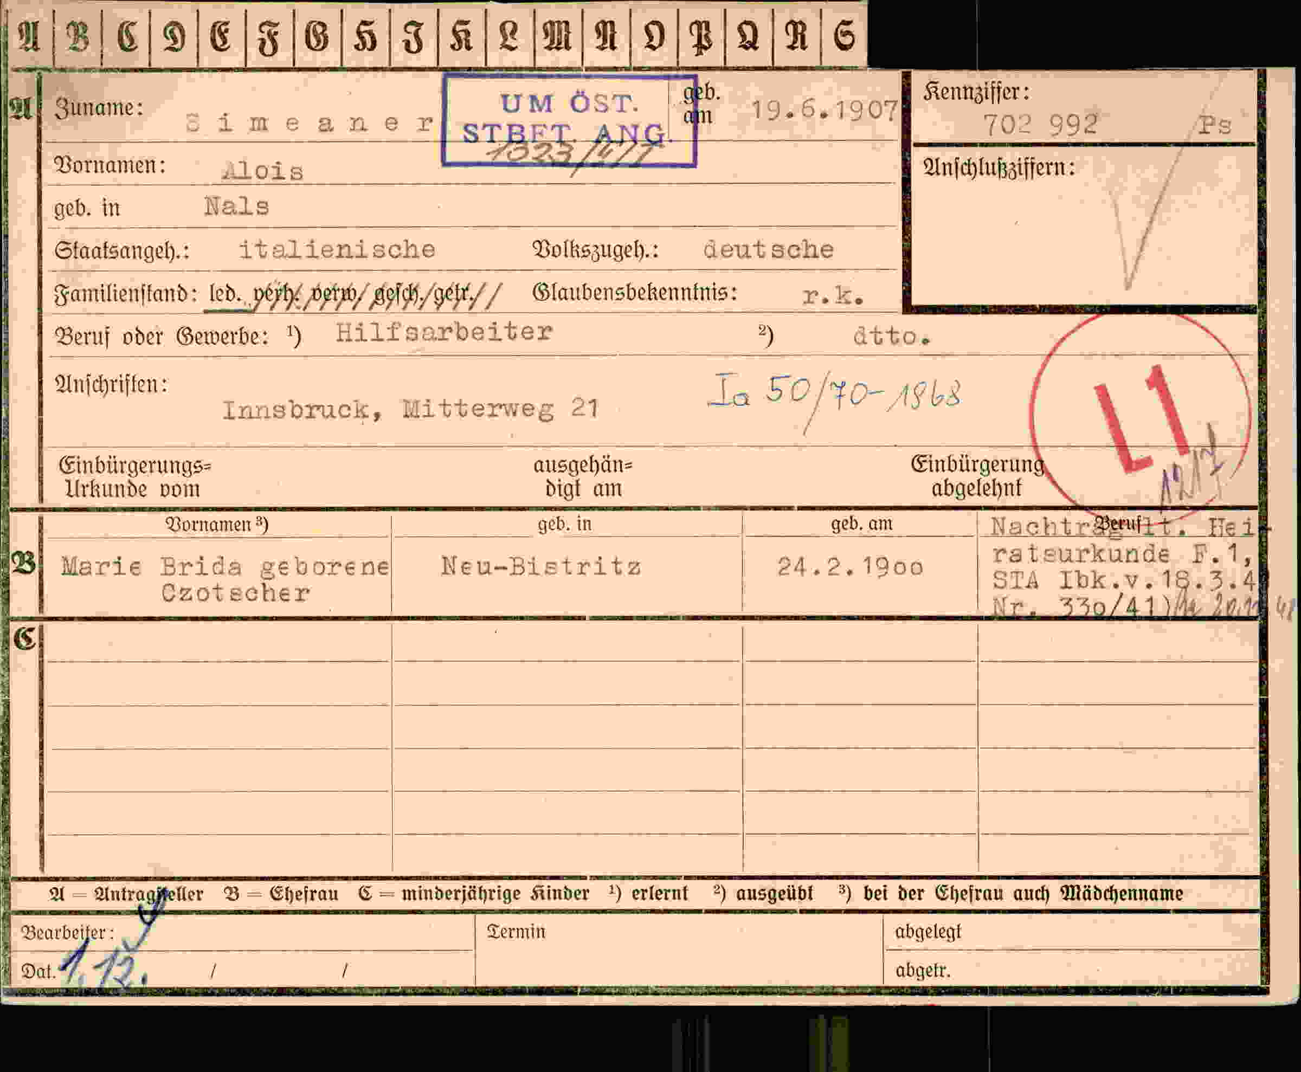This screenshot has height=1072, width=1301.
Task: Click the 'Bearbeiter:' label
Action: click(67, 932)
